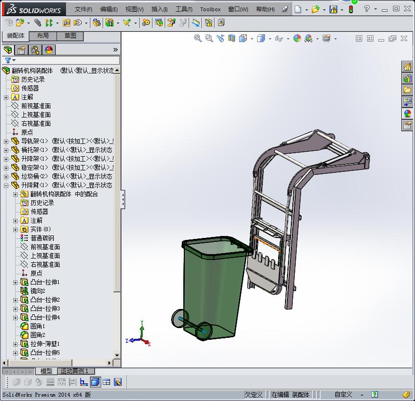Open the 文件(F) menu
This screenshot has width=415, height=401.
tap(84, 9)
